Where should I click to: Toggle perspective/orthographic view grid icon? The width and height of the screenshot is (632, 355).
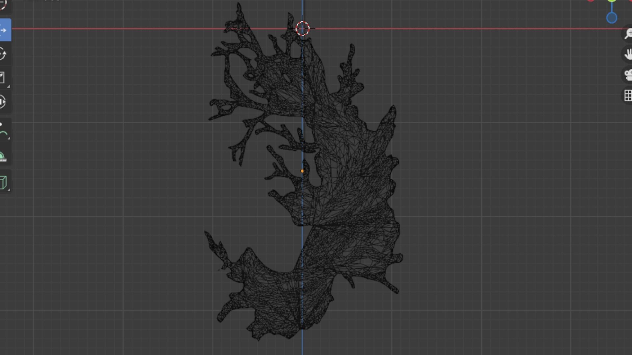(628, 96)
